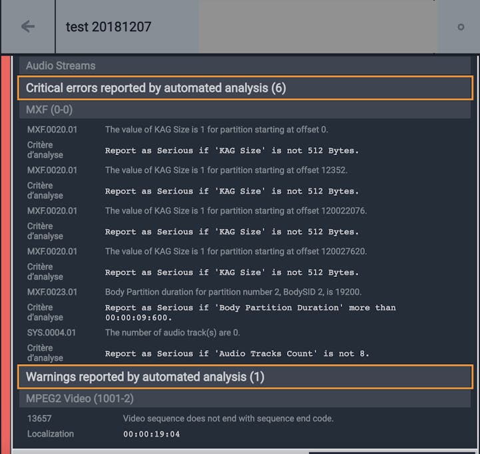Select 'Video sequence does not end' warning message
Viewport: 480px width, 454px height.
click(228, 419)
